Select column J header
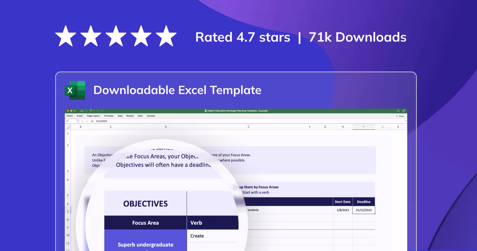The width and height of the screenshot is (477, 251). coord(383,127)
